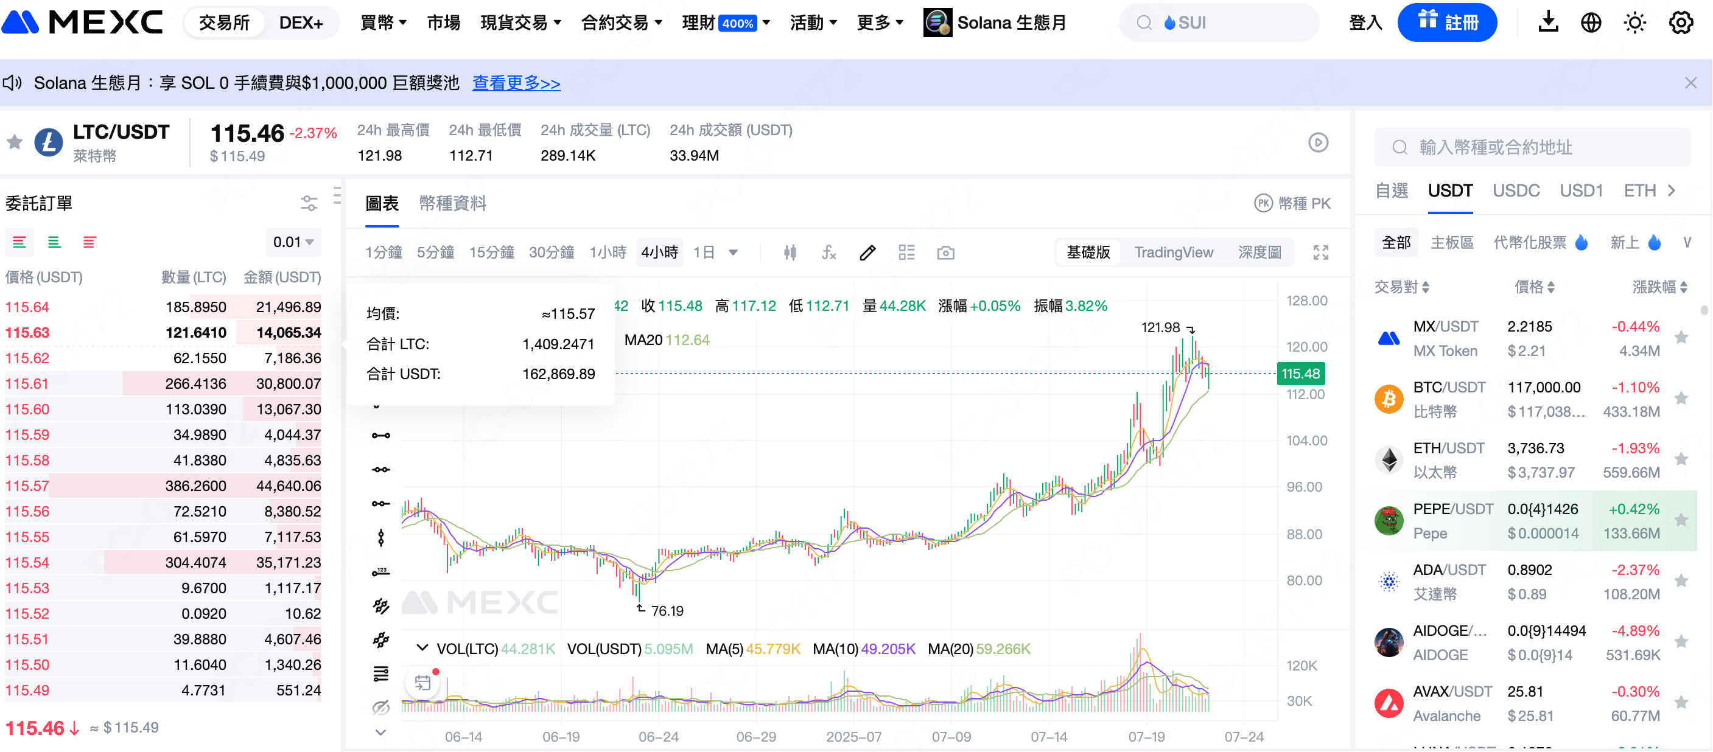Click the announcement speaker icon
The width and height of the screenshot is (1713, 752).
tap(13, 83)
